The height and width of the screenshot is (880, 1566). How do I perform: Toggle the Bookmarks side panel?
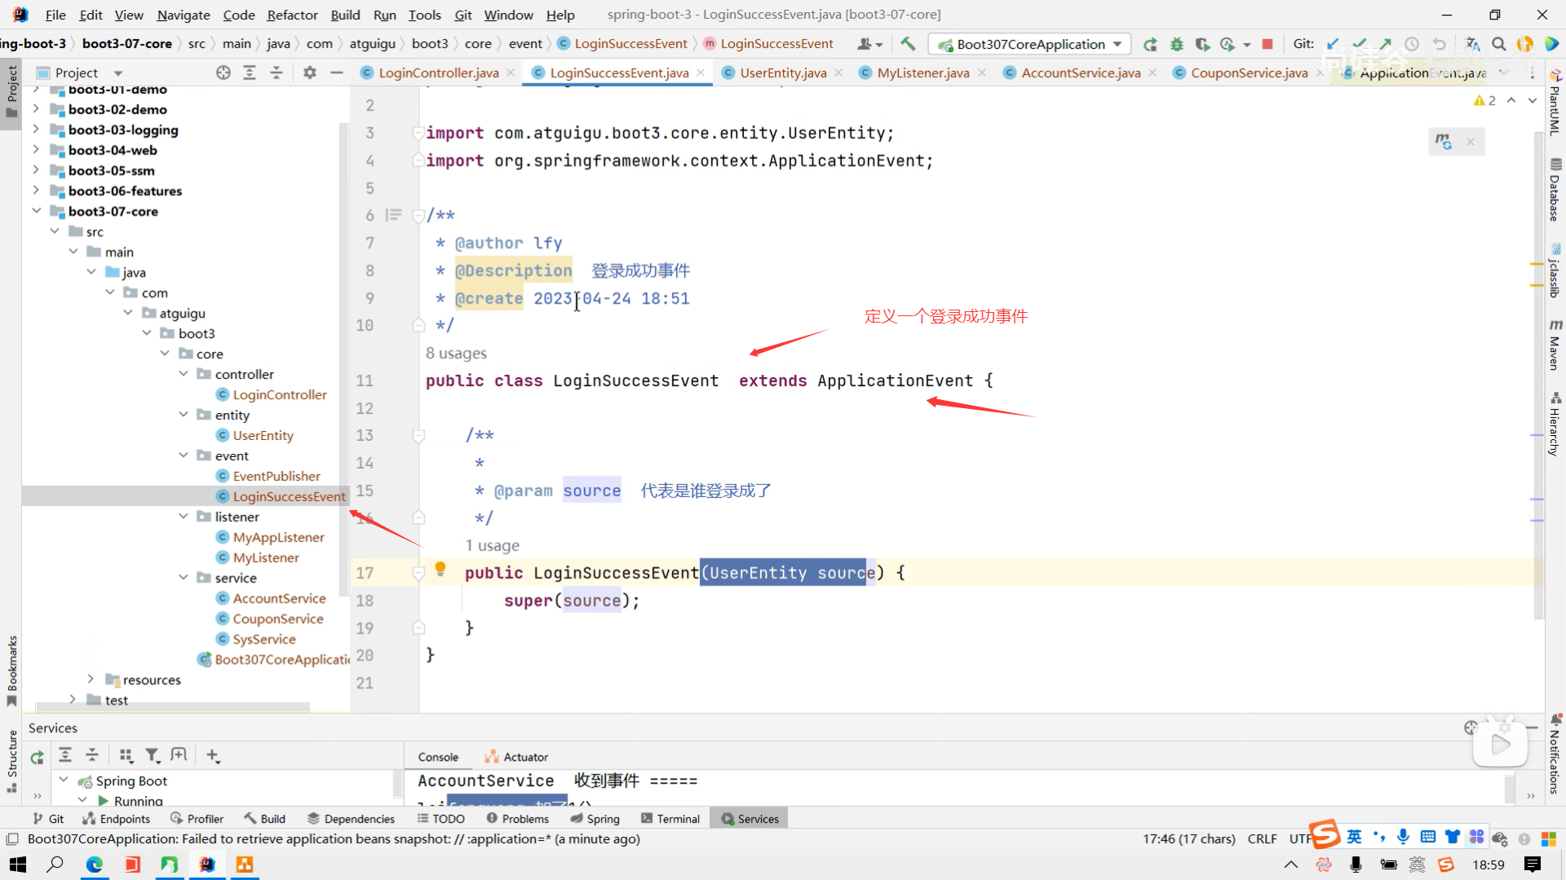11,670
